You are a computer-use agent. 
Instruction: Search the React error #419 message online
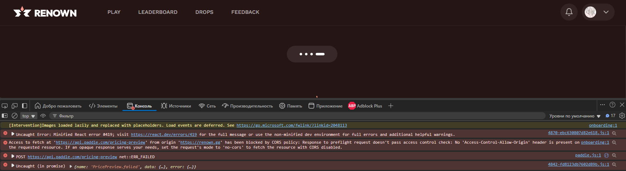(614, 133)
